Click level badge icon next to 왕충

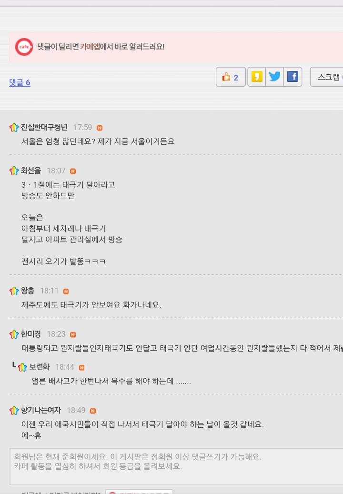point(14,291)
